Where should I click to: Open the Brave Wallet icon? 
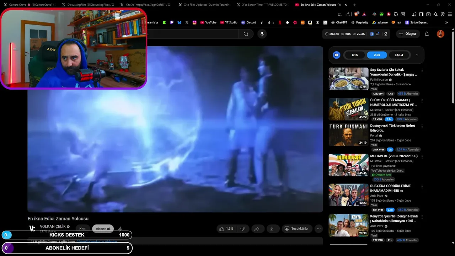(x=428, y=14)
